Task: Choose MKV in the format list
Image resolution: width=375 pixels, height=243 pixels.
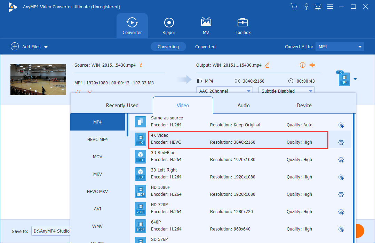Action: tap(97, 174)
